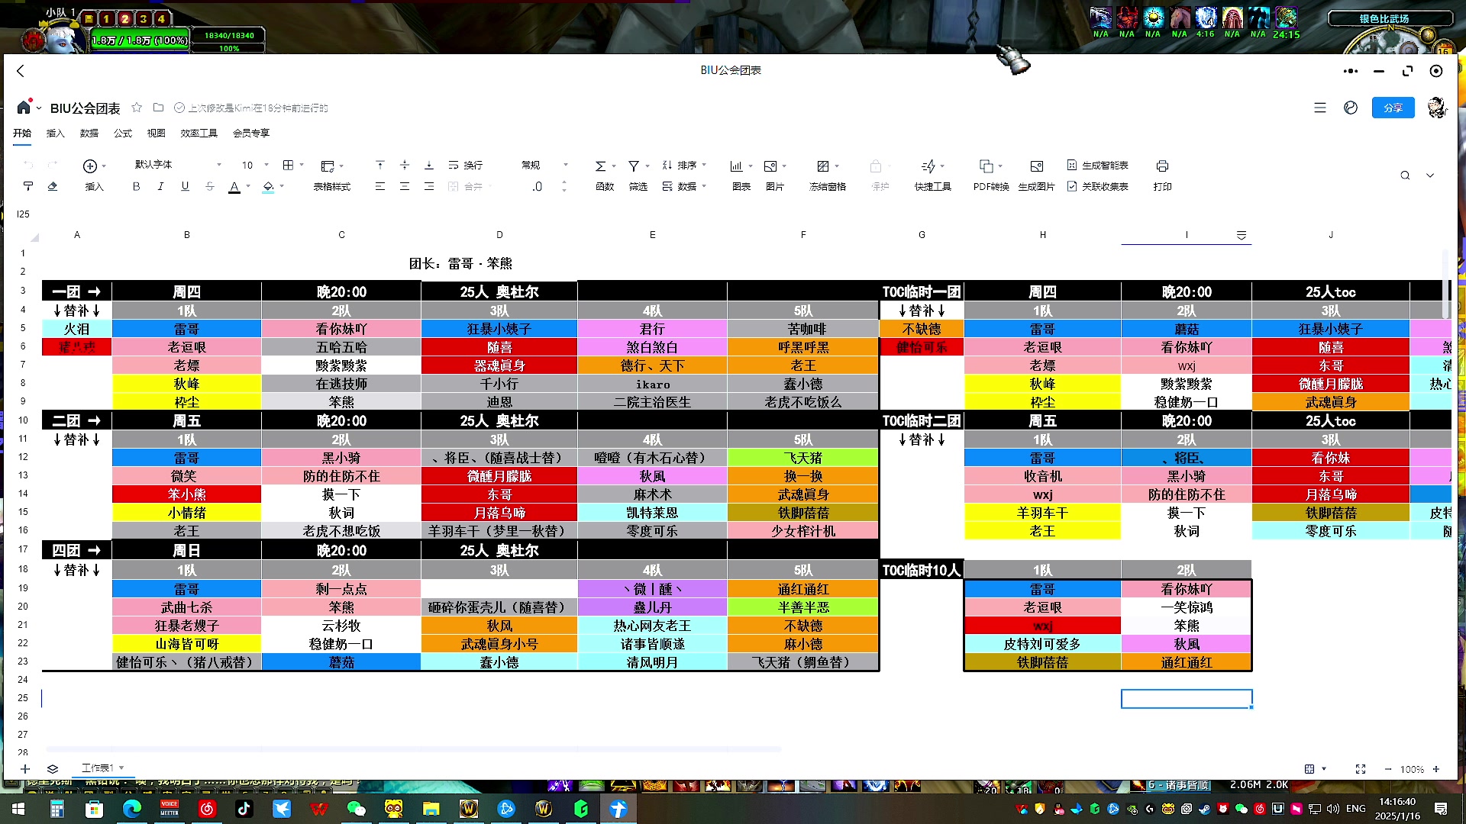Image resolution: width=1466 pixels, height=824 pixels.
Task: Open the PDF转换 conversion tool
Action: tap(990, 175)
